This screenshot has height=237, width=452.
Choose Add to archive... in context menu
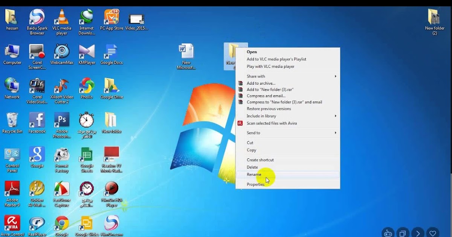point(288,83)
